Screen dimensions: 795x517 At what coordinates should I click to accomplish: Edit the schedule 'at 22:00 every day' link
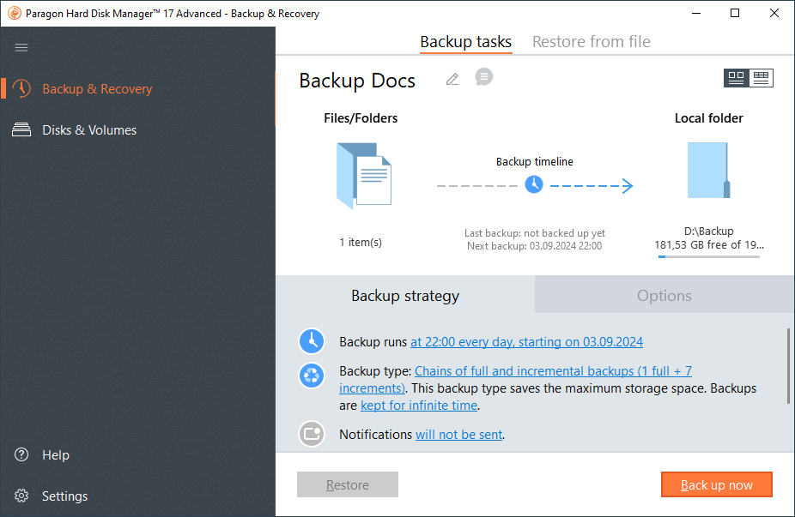click(x=526, y=342)
